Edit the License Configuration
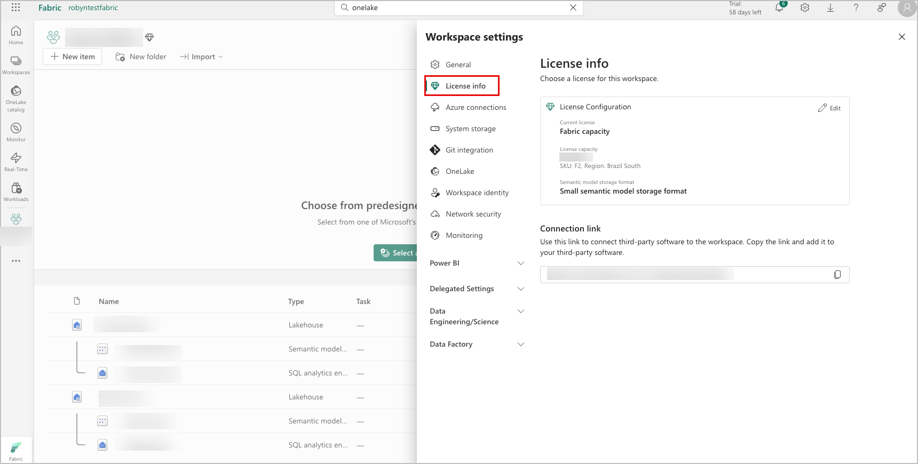918x464 pixels. pos(829,108)
